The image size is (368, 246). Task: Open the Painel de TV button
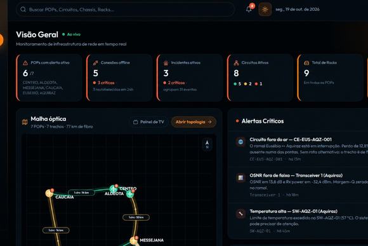click(x=148, y=122)
